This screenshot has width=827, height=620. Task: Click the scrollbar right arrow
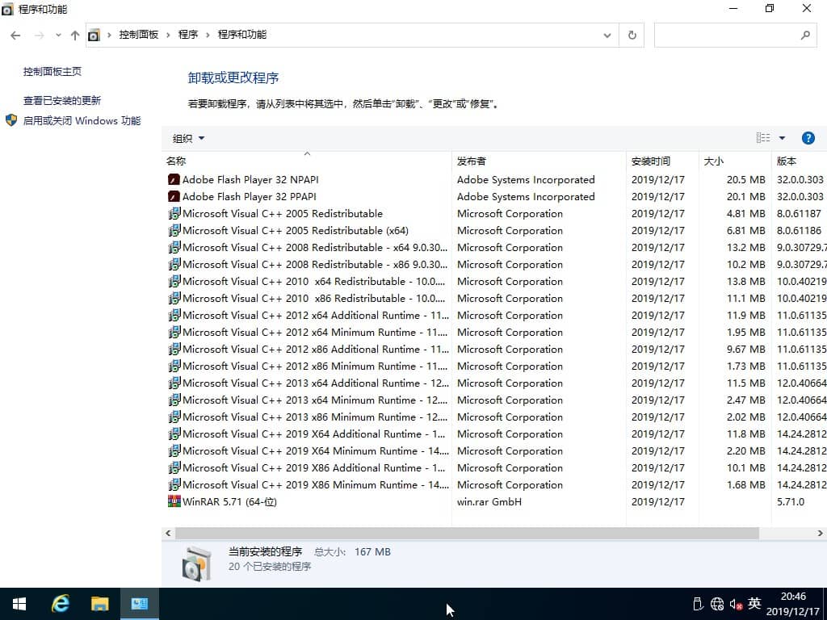click(821, 533)
